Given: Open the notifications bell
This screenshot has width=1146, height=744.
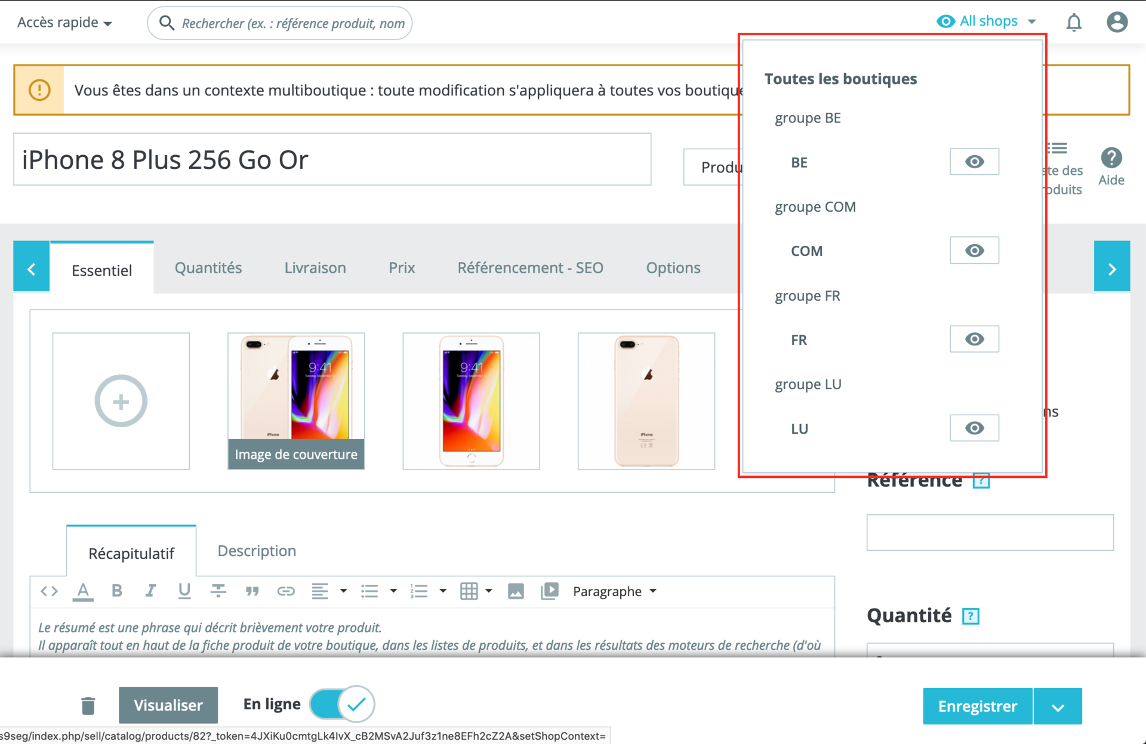Looking at the screenshot, I should pos(1074,23).
